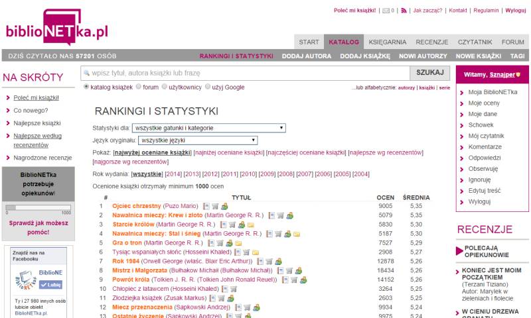
Task: Click the person icon for Gra o tron
Action: 229,243
